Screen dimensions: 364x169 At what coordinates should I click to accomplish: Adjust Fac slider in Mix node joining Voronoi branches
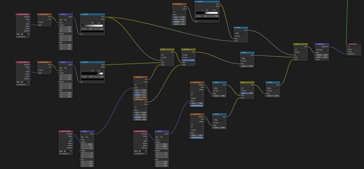click(x=247, y=93)
